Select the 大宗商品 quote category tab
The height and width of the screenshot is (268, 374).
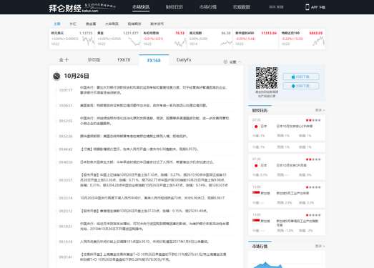coord(112,24)
